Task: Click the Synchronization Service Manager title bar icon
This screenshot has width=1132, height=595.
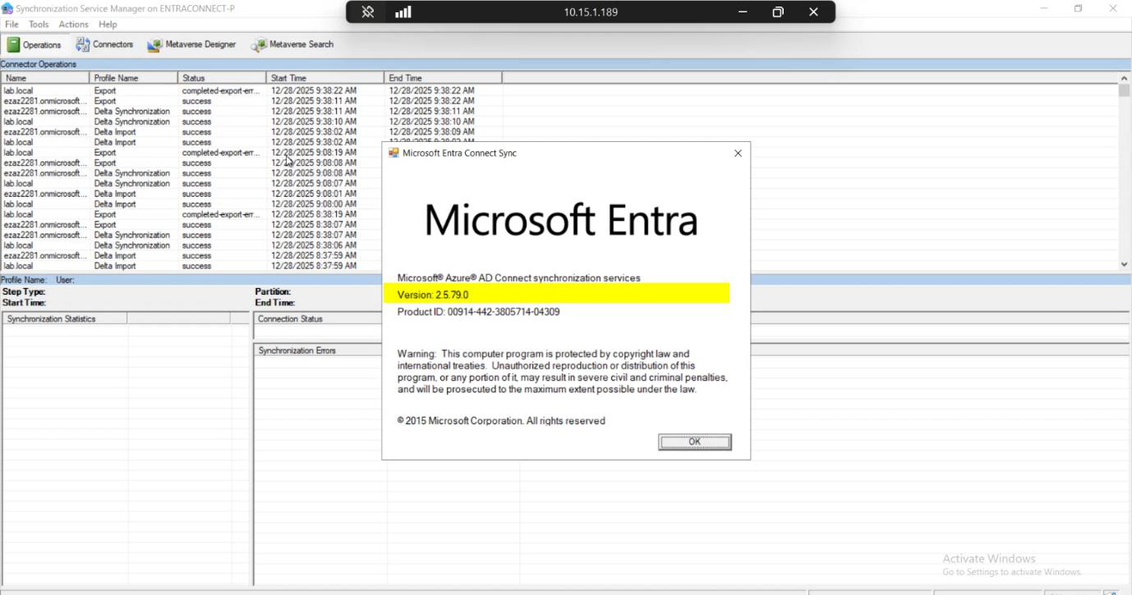Action: 7,8
